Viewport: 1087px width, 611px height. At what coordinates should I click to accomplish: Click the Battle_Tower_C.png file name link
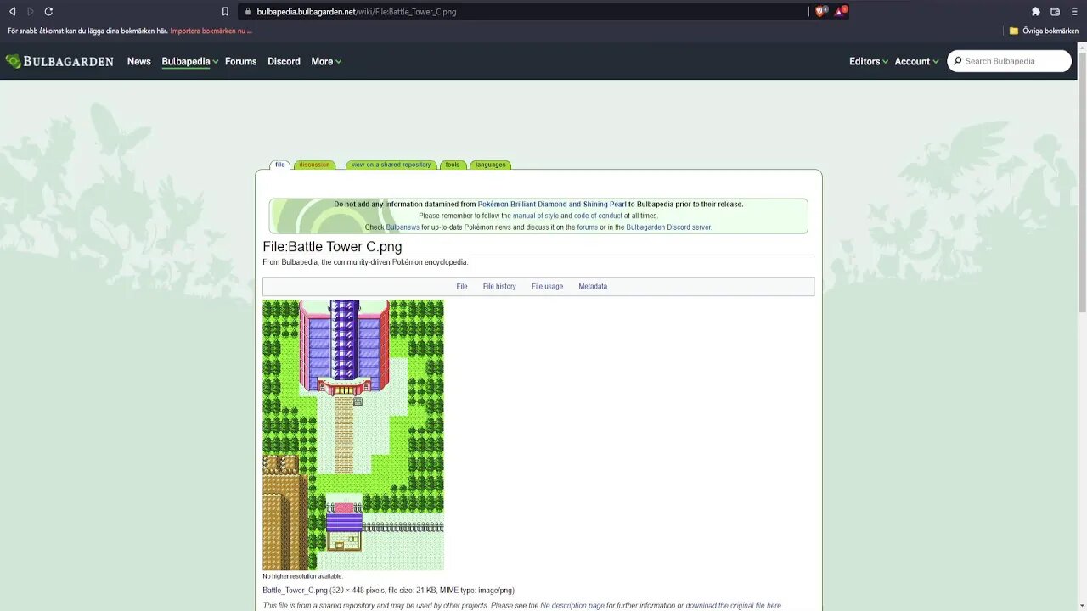coord(295,591)
